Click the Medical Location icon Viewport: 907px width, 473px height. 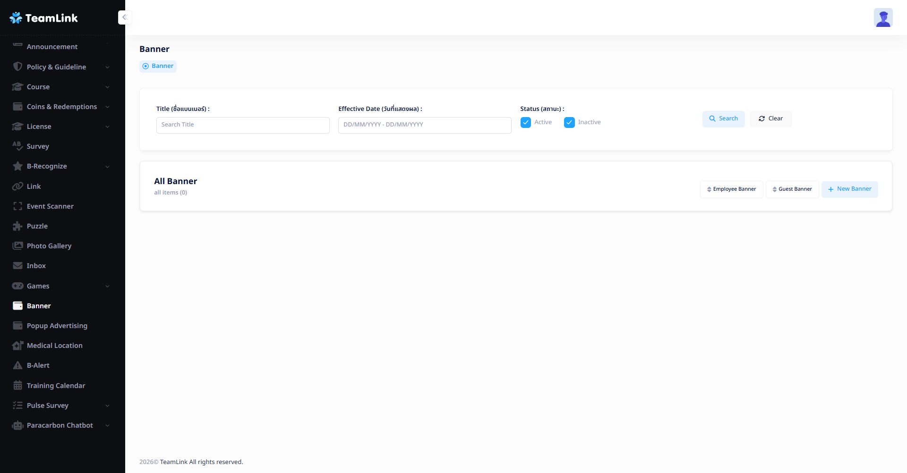click(x=18, y=346)
